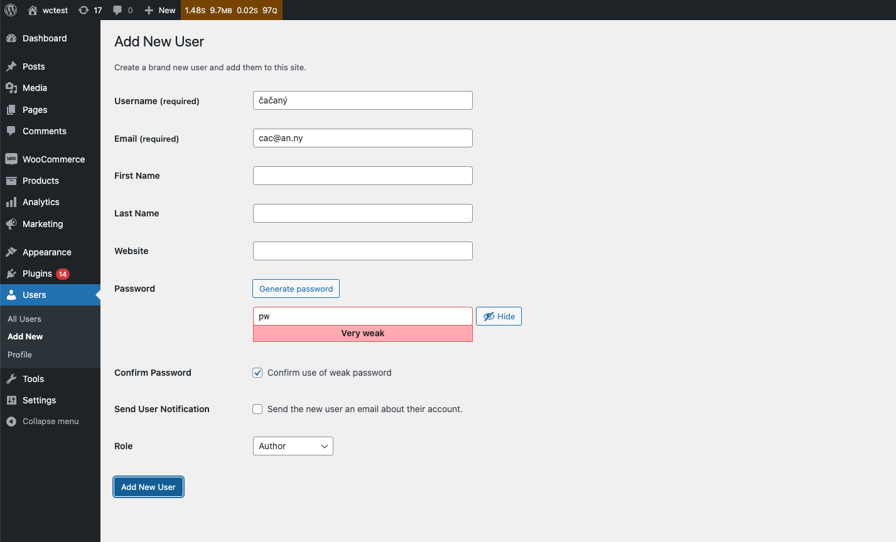
Task: Switch to the All Users submenu
Action: (x=24, y=319)
